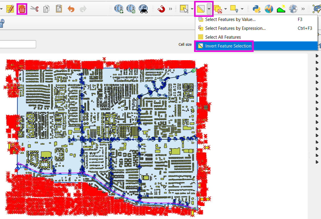Click the Cut Features scissors icon
The width and height of the screenshot is (321, 219).
click(35, 9)
